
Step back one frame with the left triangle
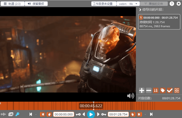click(x=84, y=114)
